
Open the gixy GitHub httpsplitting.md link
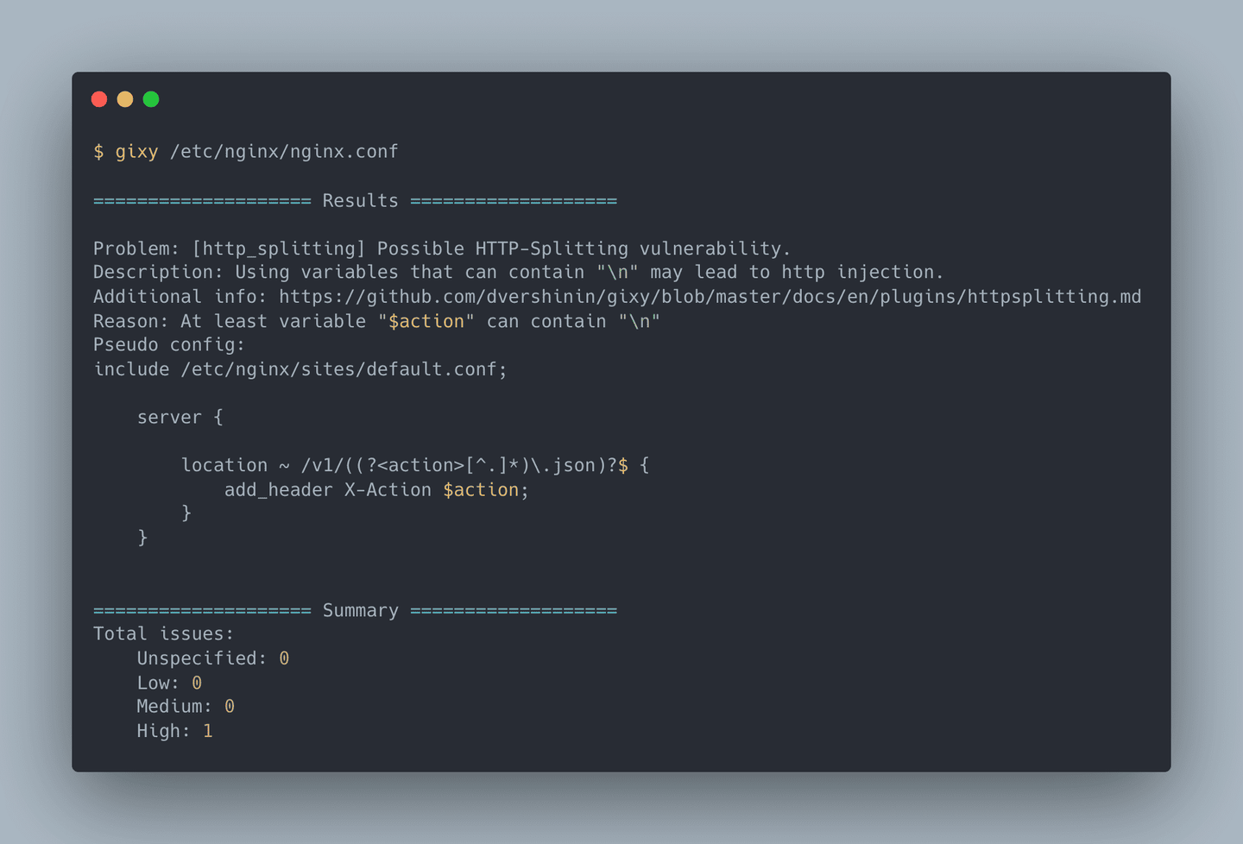click(x=710, y=297)
